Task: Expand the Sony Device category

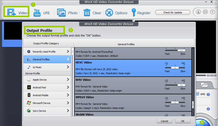Action: click(47, 111)
